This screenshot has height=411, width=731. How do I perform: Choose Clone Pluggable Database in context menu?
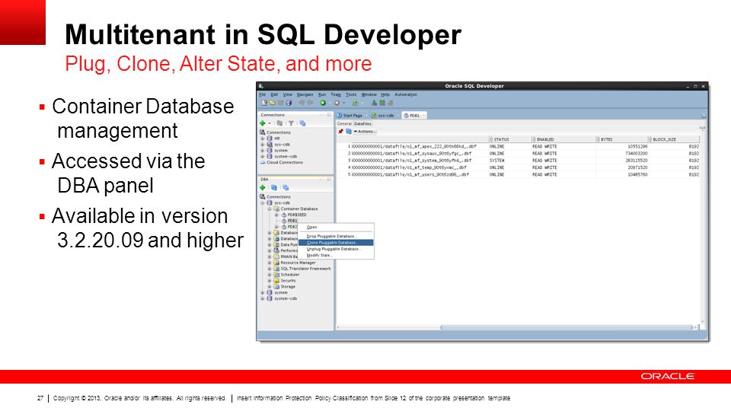point(336,243)
